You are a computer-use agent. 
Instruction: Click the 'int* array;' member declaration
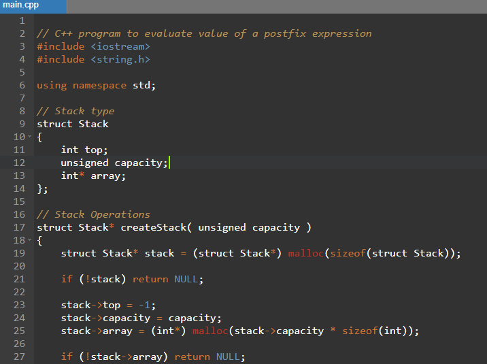click(x=93, y=176)
